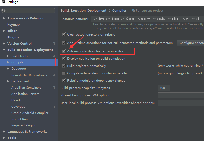Disable Automatically show first error in editor

(64, 51)
